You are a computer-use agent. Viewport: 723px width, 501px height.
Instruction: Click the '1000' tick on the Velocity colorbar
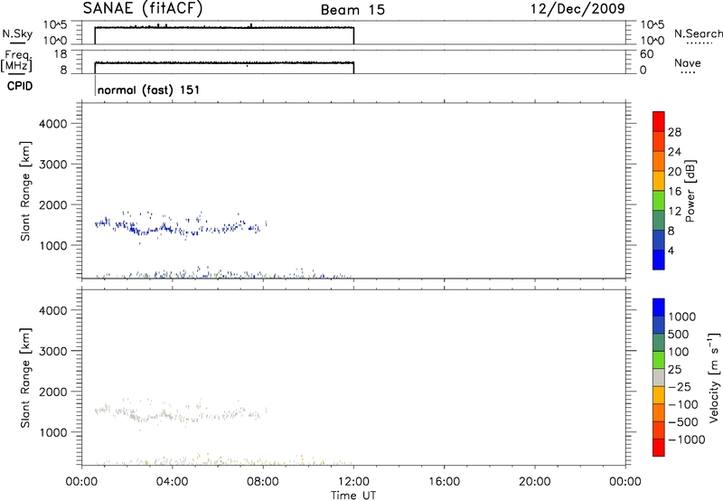click(681, 317)
